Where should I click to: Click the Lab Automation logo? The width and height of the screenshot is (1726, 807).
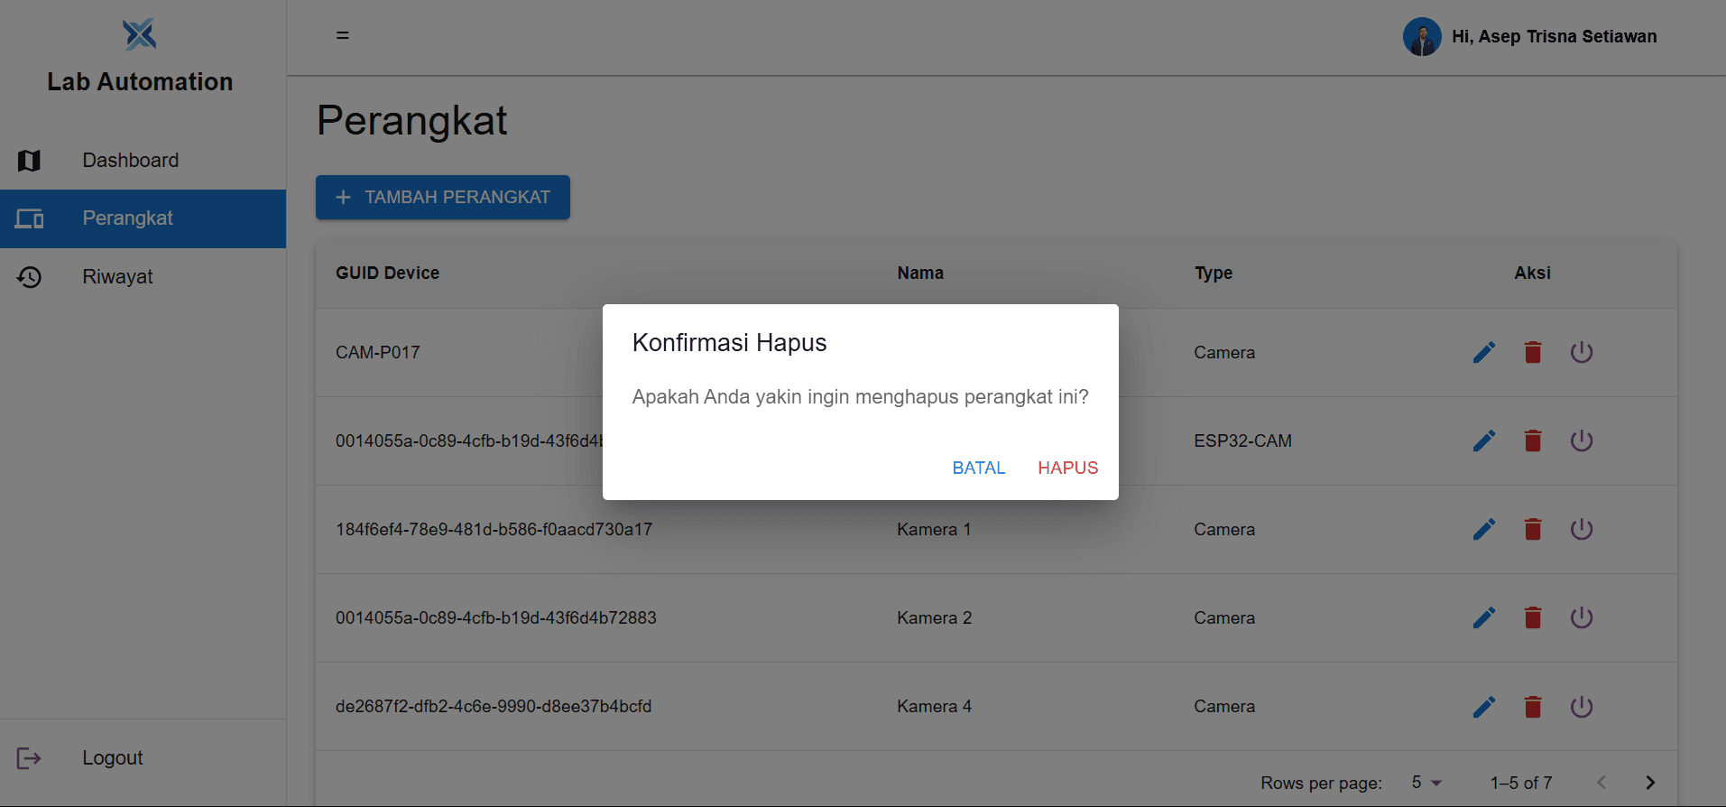140,34
